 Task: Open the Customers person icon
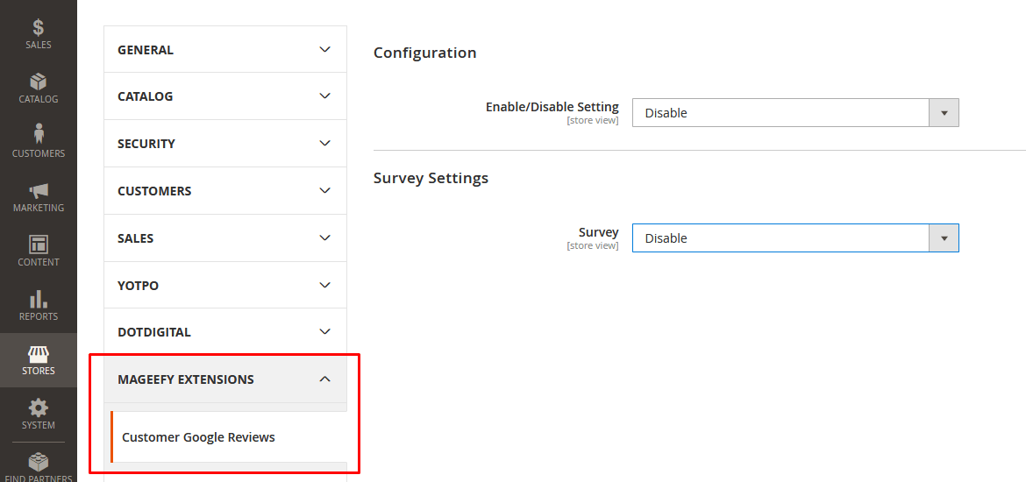pos(39,135)
